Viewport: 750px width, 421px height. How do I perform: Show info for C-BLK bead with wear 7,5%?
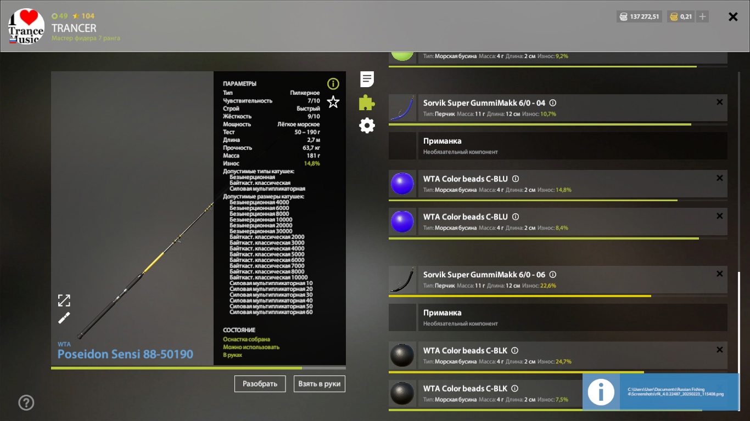pos(515,388)
